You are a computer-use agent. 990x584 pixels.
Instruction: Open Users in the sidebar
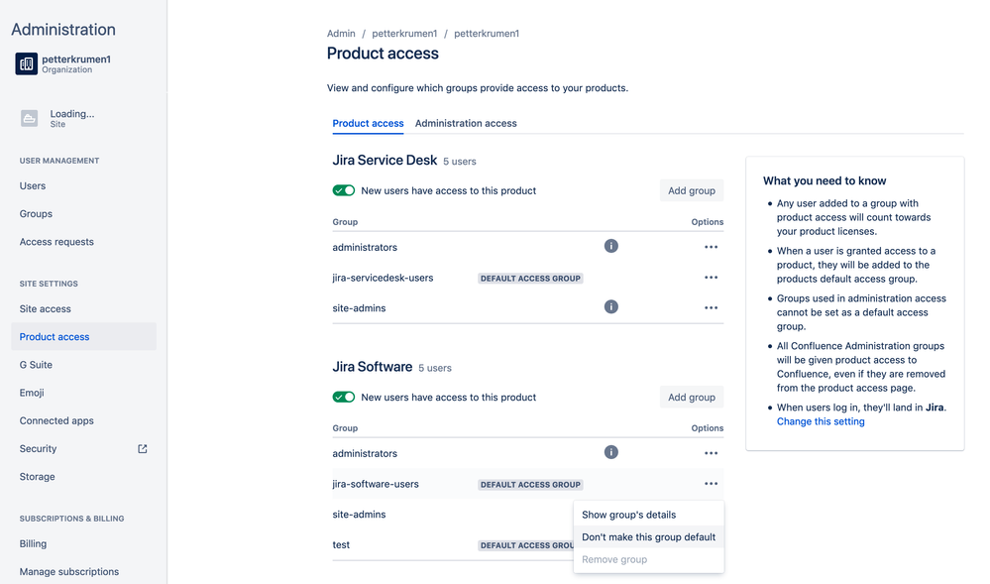[x=33, y=185]
